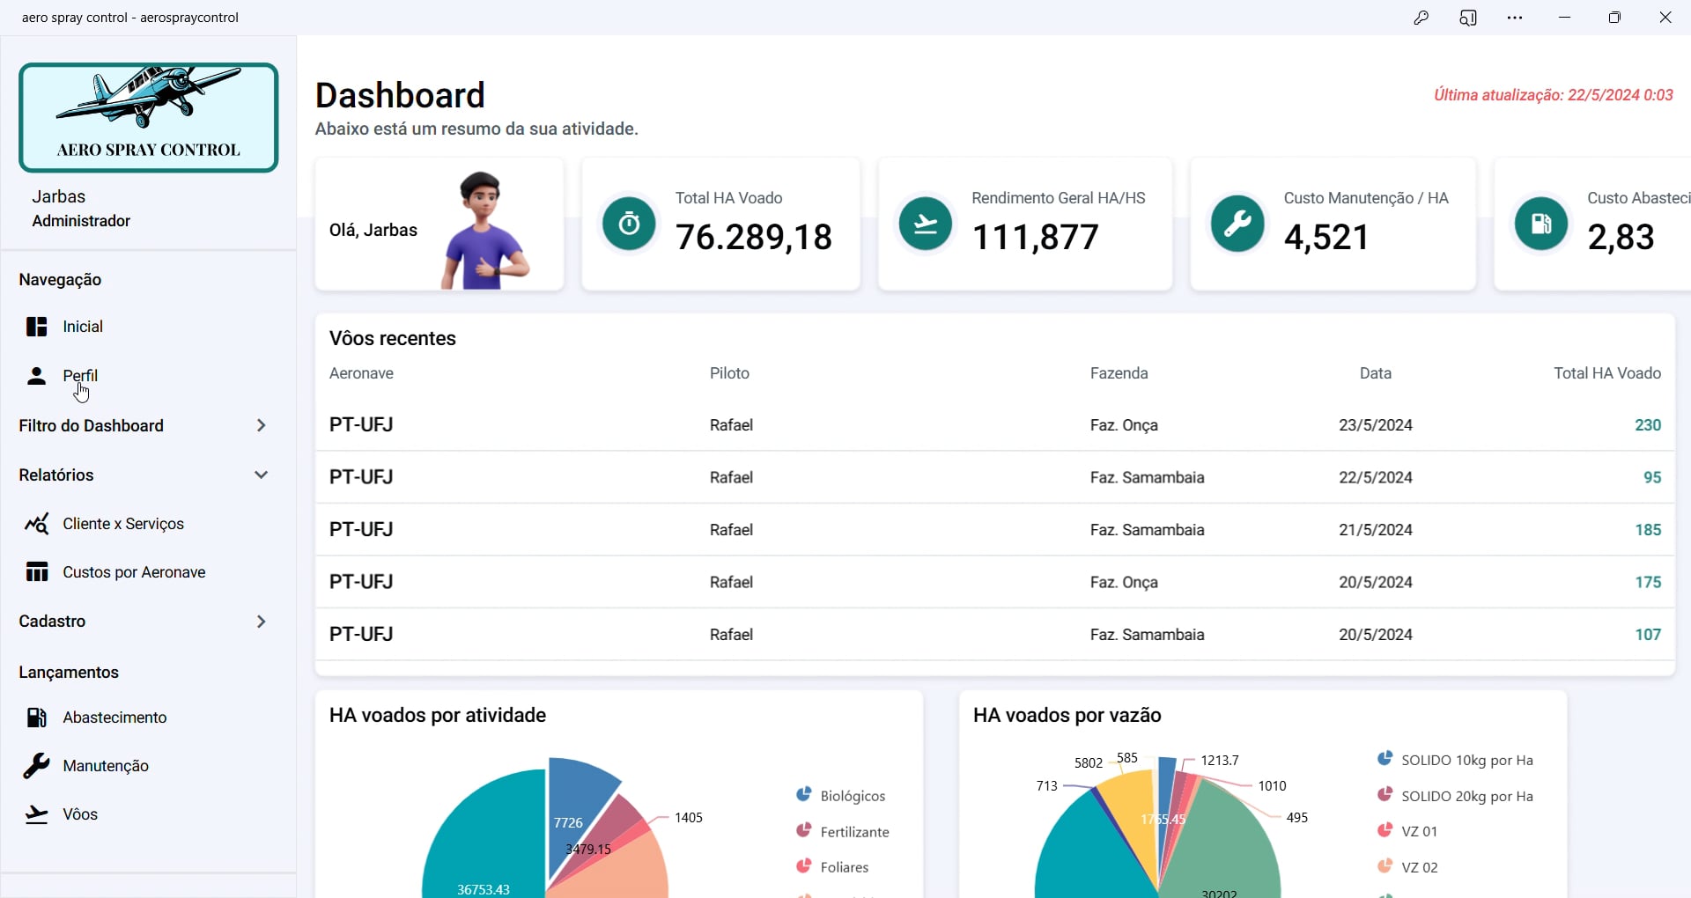
Task: Click the Custos por Aeronave table icon
Action: tap(36, 572)
